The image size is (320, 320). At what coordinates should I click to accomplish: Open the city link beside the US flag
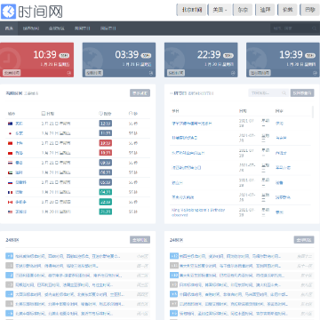point(20,212)
